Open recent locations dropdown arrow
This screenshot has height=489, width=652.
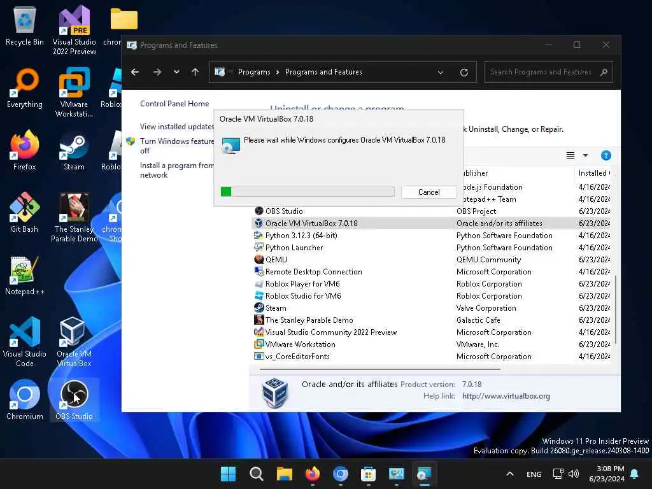176,72
